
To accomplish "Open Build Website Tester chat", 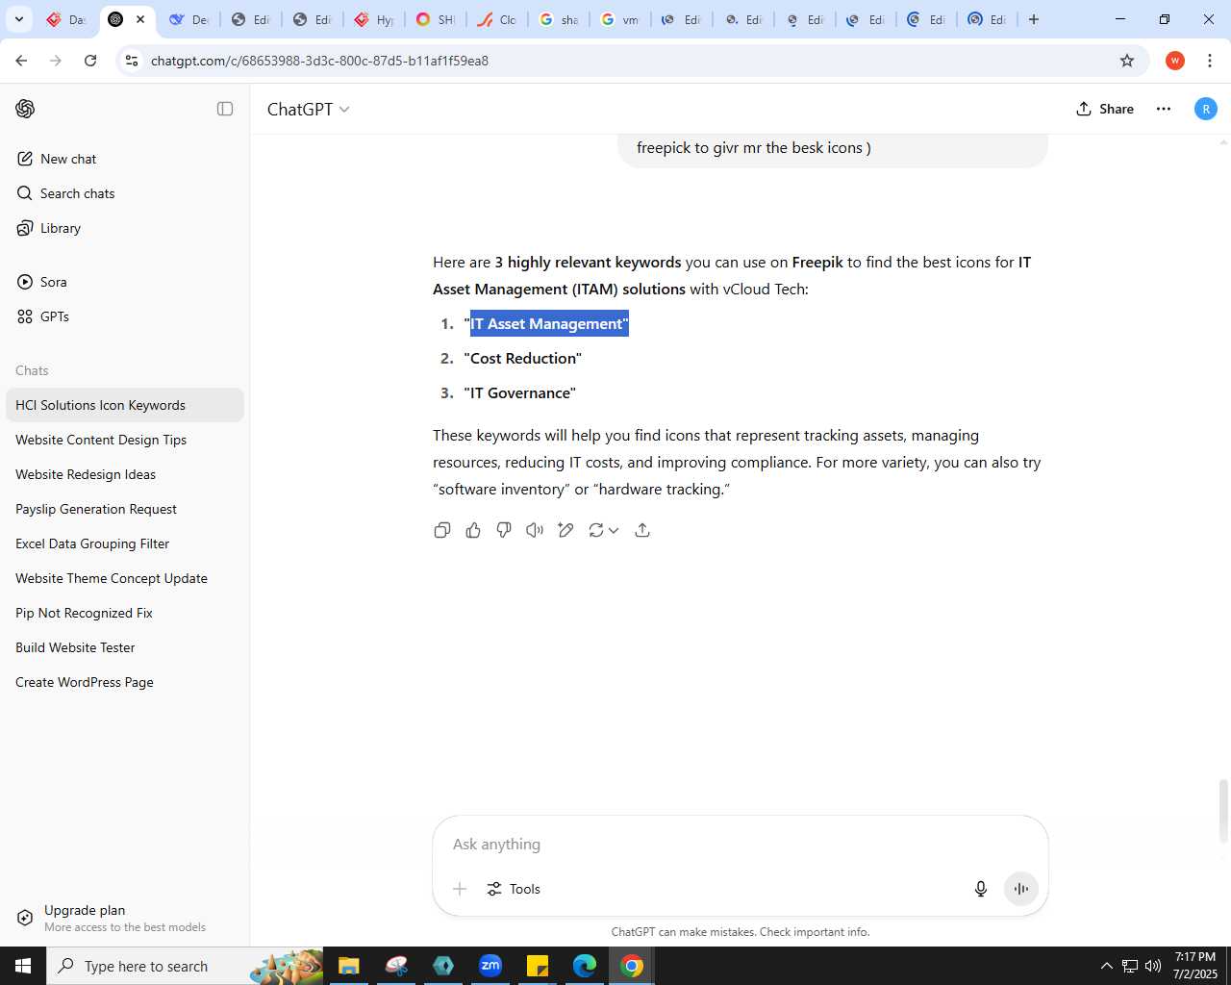I will point(125,647).
